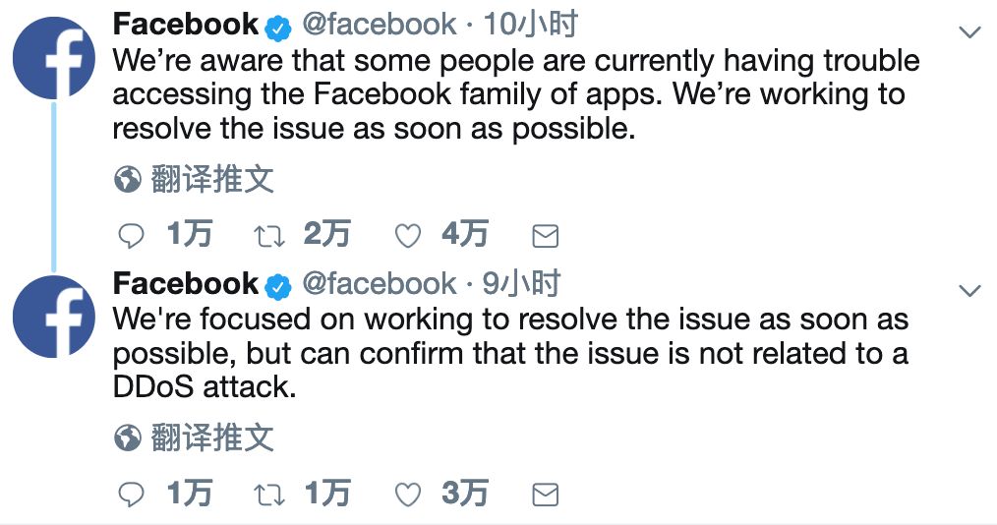Open the first tweet's chevron dropdown menu
The height and width of the screenshot is (525, 997).
[969, 32]
